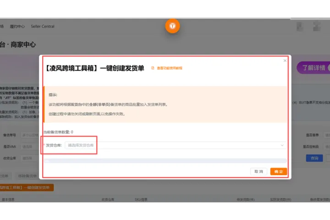
Task: Click the document icon beside the tutorial link
Action: pyautogui.click(x=153, y=68)
